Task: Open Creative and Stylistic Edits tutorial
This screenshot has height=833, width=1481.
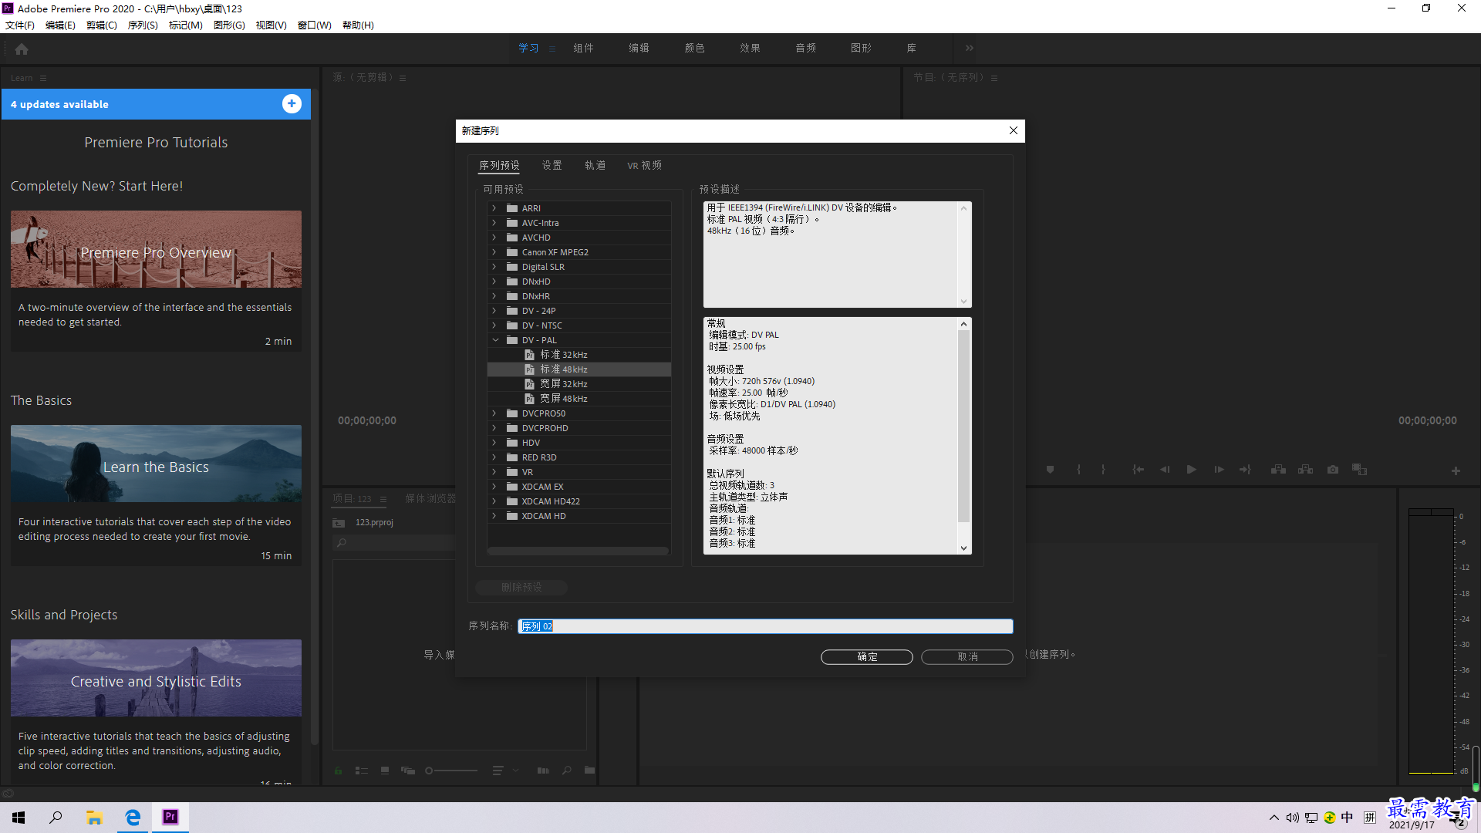Action: [156, 678]
